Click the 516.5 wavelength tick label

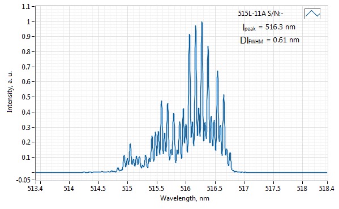214,189
